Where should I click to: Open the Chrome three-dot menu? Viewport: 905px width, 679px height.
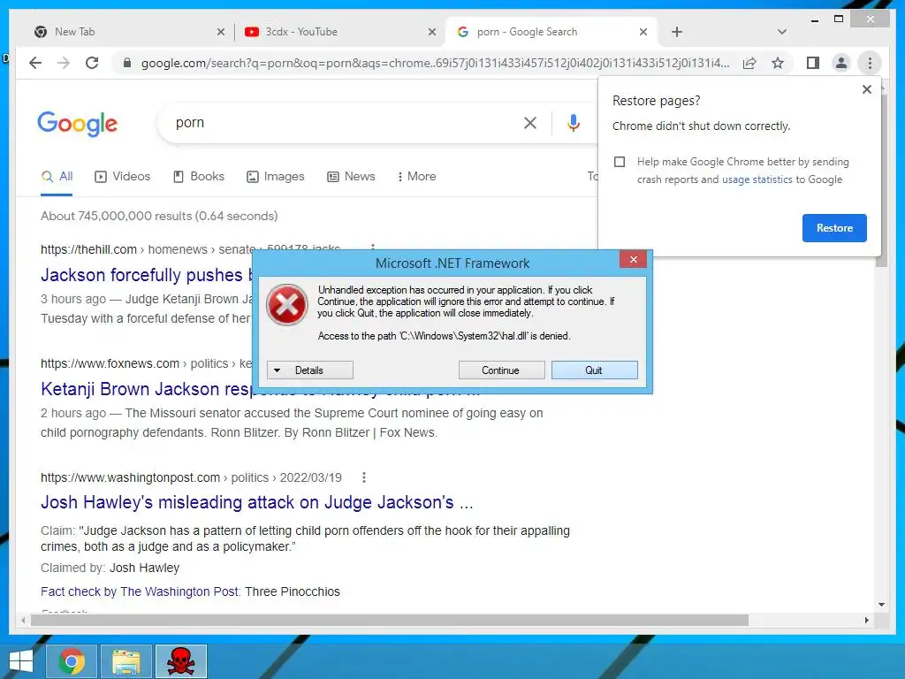point(870,63)
